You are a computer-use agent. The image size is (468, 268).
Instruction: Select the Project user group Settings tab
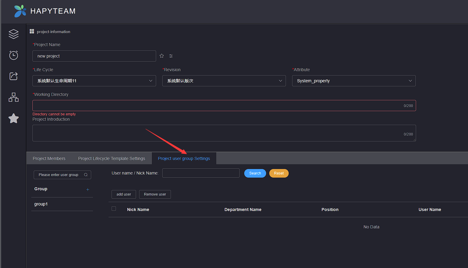pos(184,158)
